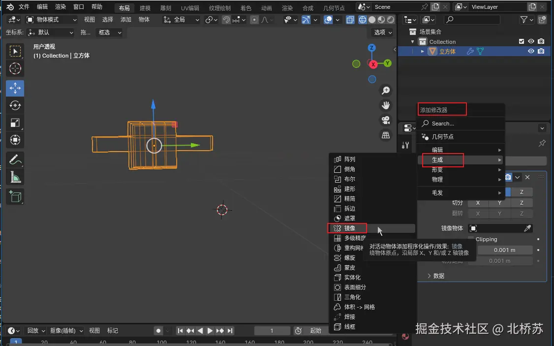The image size is (554, 346).
Task: Open 全局 transform orientation dropdown
Action: pos(181,20)
